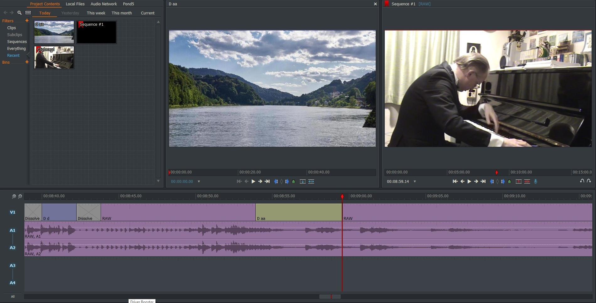
Task: Zoom in the timeline with magnifier plus
Action: pyautogui.click(x=14, y=196)
